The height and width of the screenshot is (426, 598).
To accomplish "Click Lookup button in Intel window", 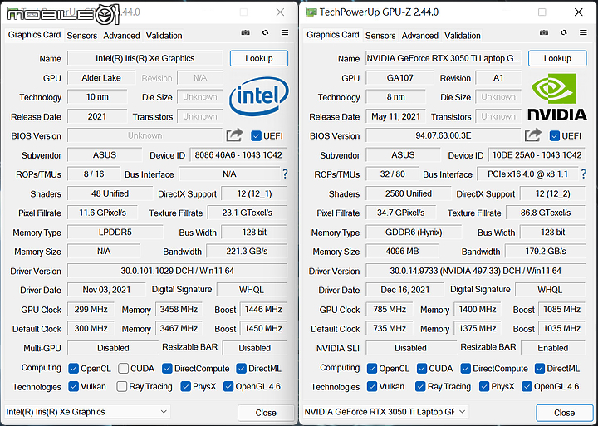I will [259, 58].
